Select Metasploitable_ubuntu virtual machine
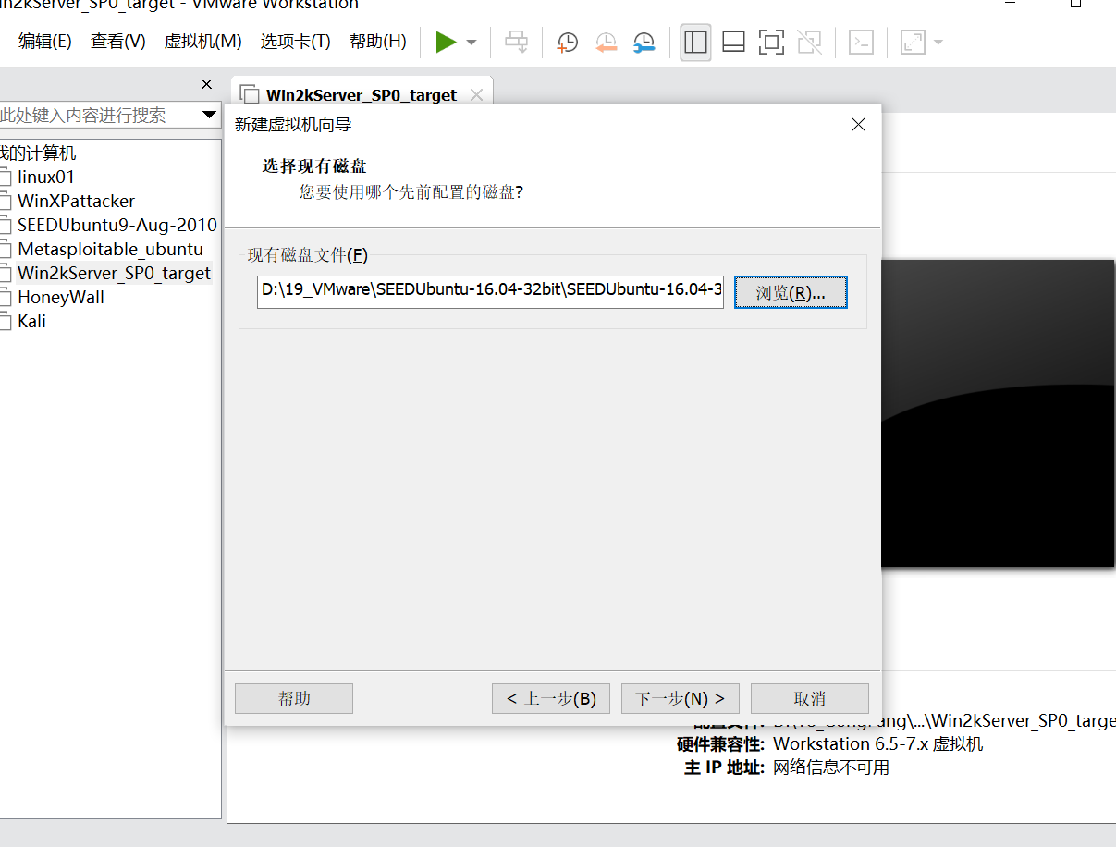The height and width of the screenshot is (847, 1116). point(110,249)
